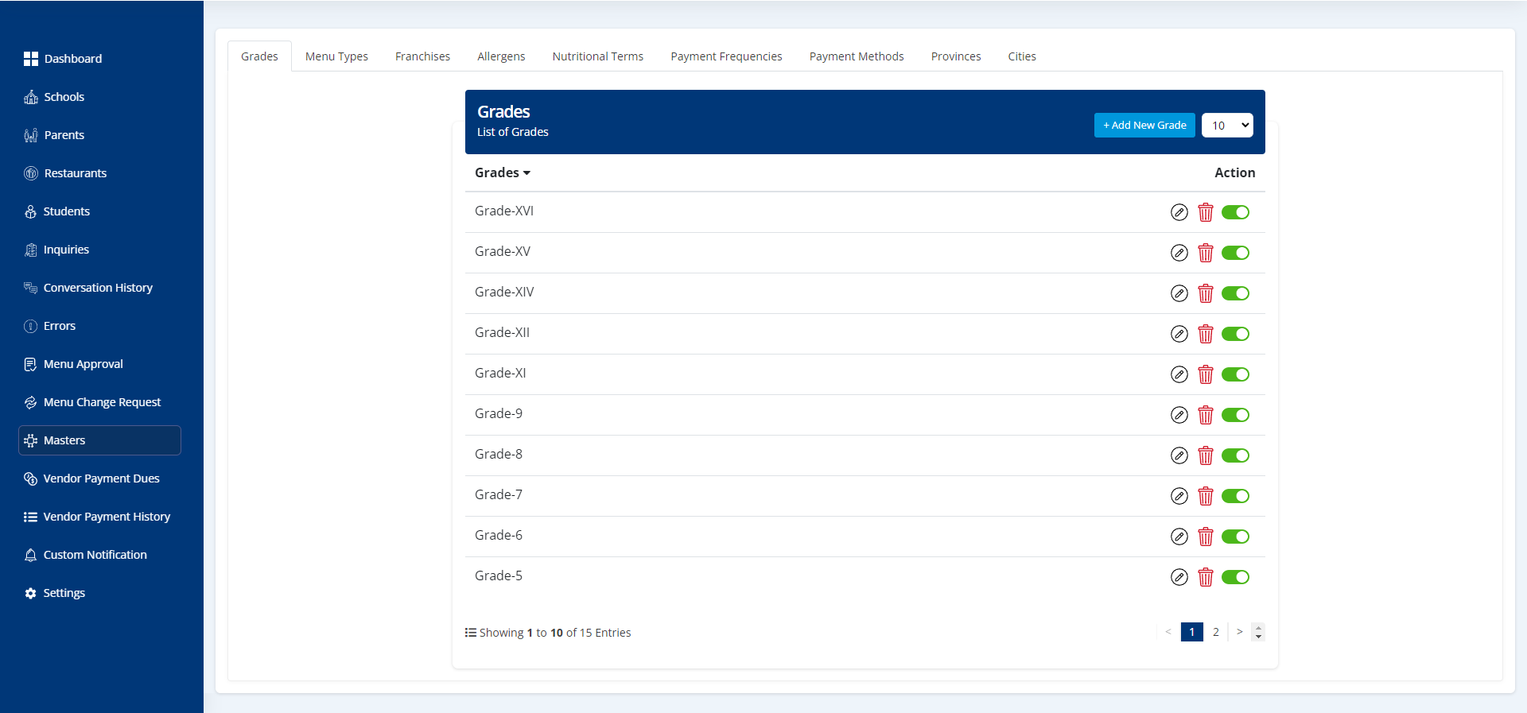Toggle Grade-XVI active switch
The height and width of the screenshot is (713, 1527).
(x=1235, y=212)
